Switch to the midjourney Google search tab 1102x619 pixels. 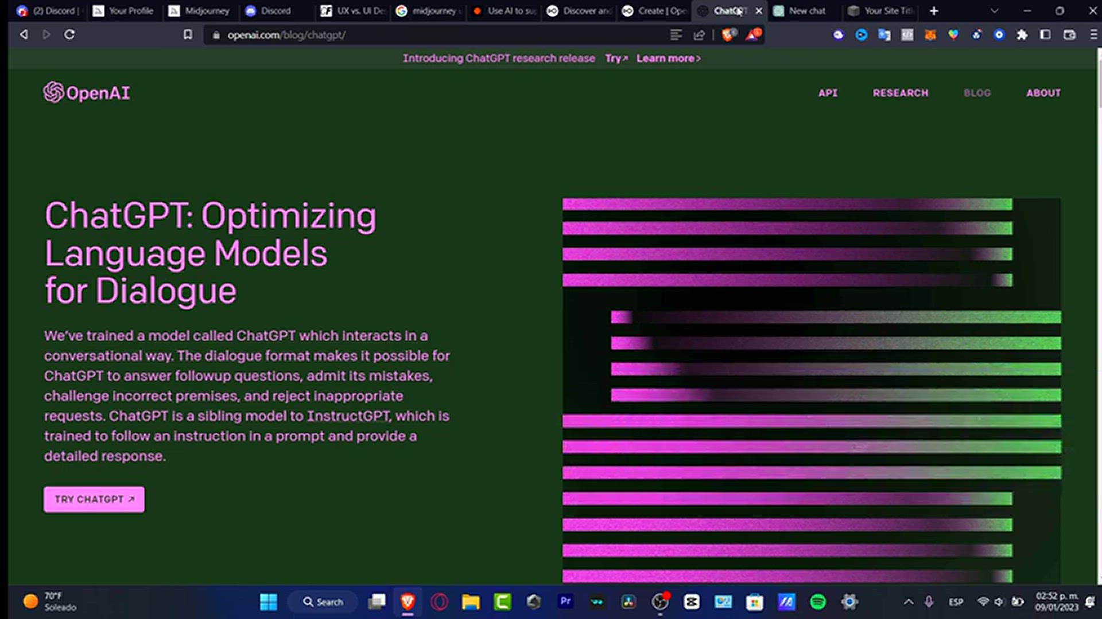pyautogui.click(x=428, y=11)
